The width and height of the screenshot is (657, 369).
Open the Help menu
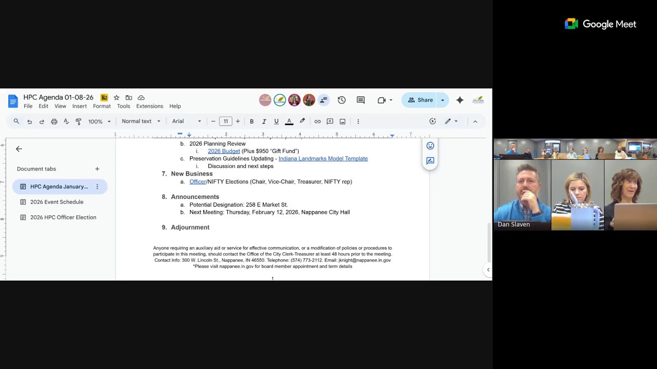175,106
